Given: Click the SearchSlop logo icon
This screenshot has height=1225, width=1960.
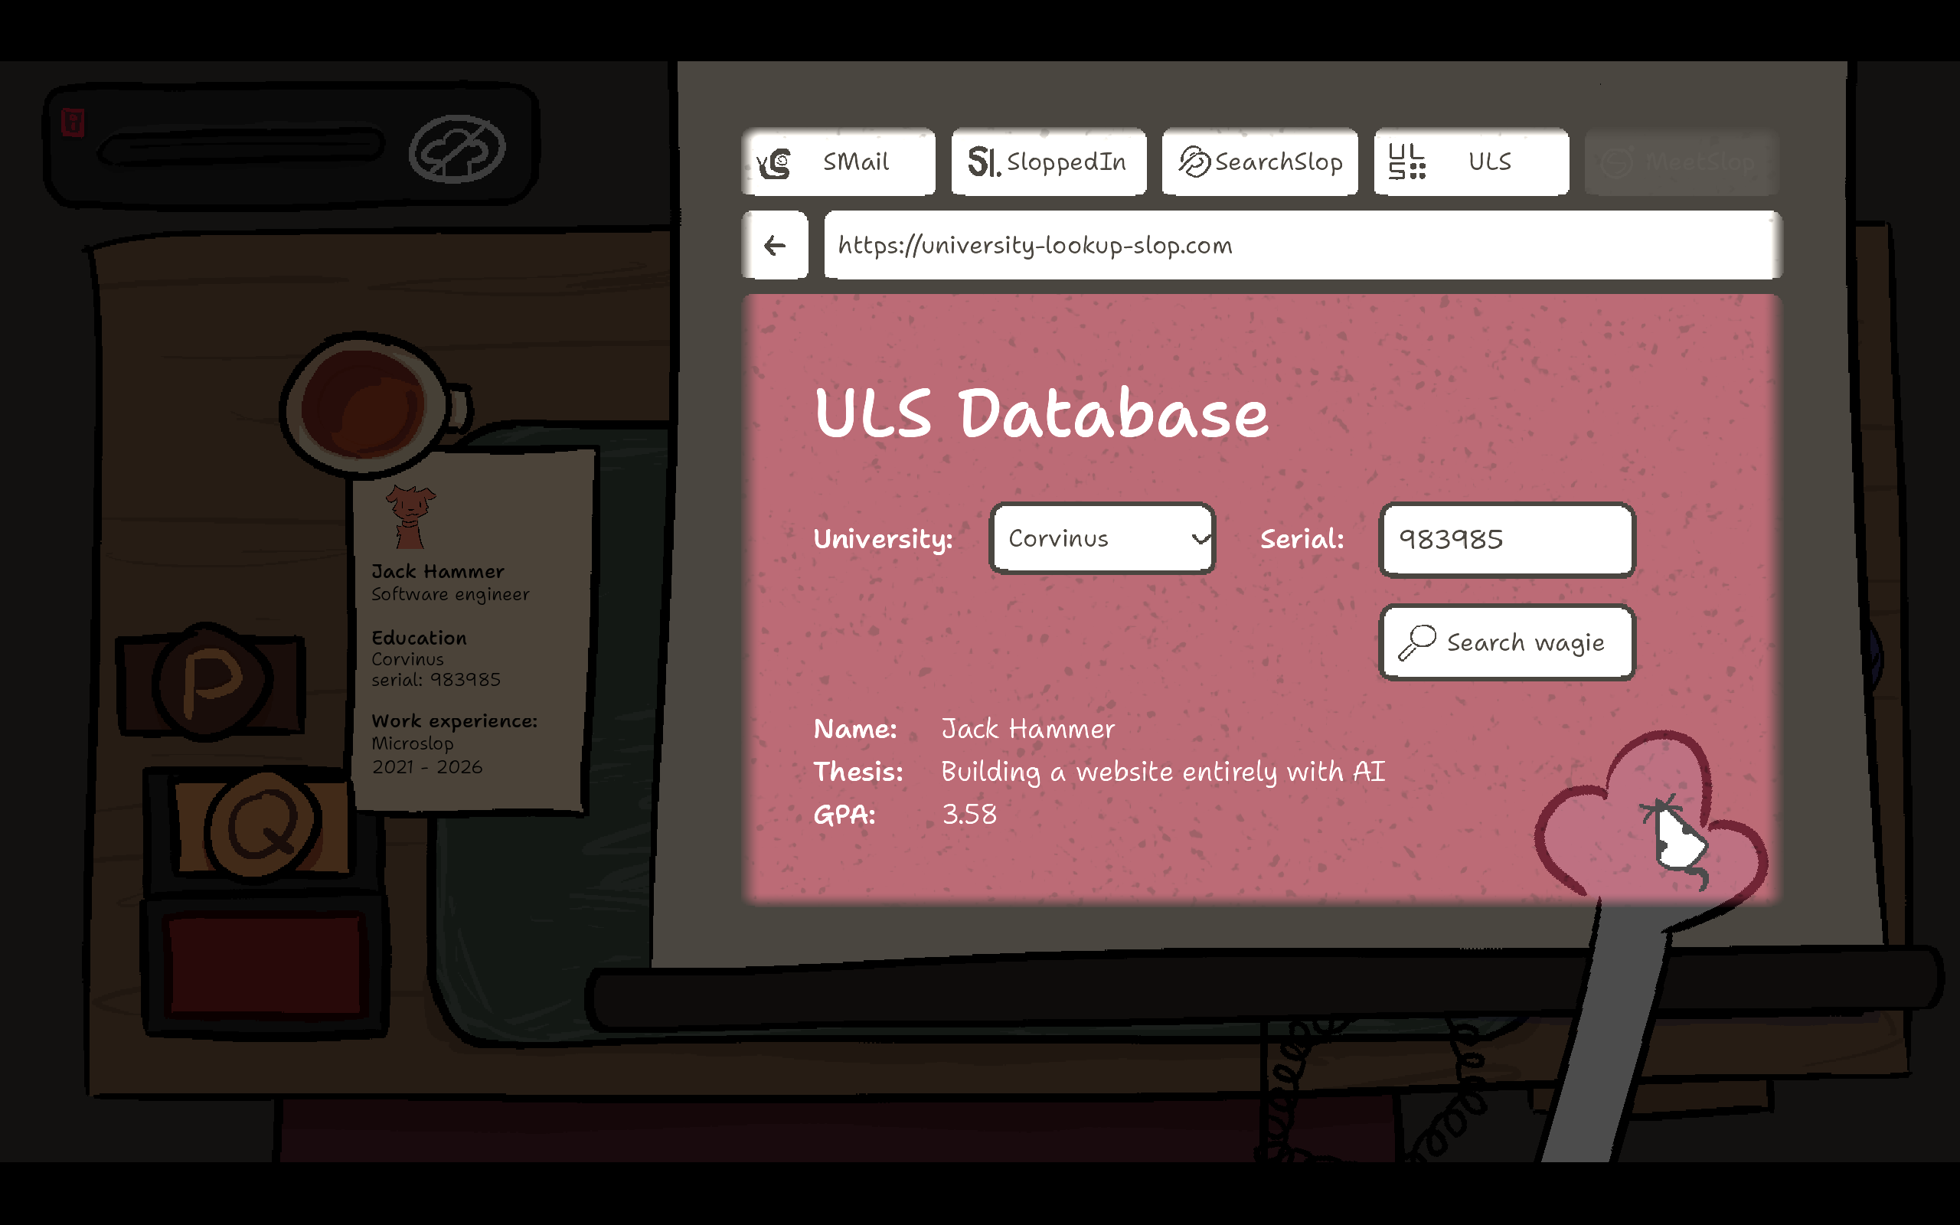Looking at the screenshot, I should click(1193, 162).
